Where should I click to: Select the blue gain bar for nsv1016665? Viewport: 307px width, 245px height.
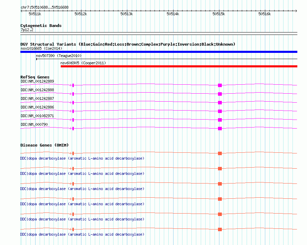pos(159,52)
